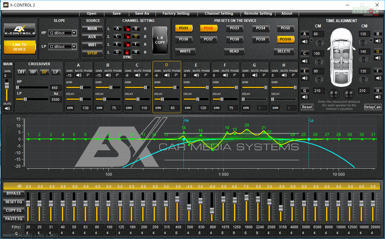The height and width of the screenshot is (239, 385).
Task: Change channel C delay unit cm
Action: pos(129,108)
